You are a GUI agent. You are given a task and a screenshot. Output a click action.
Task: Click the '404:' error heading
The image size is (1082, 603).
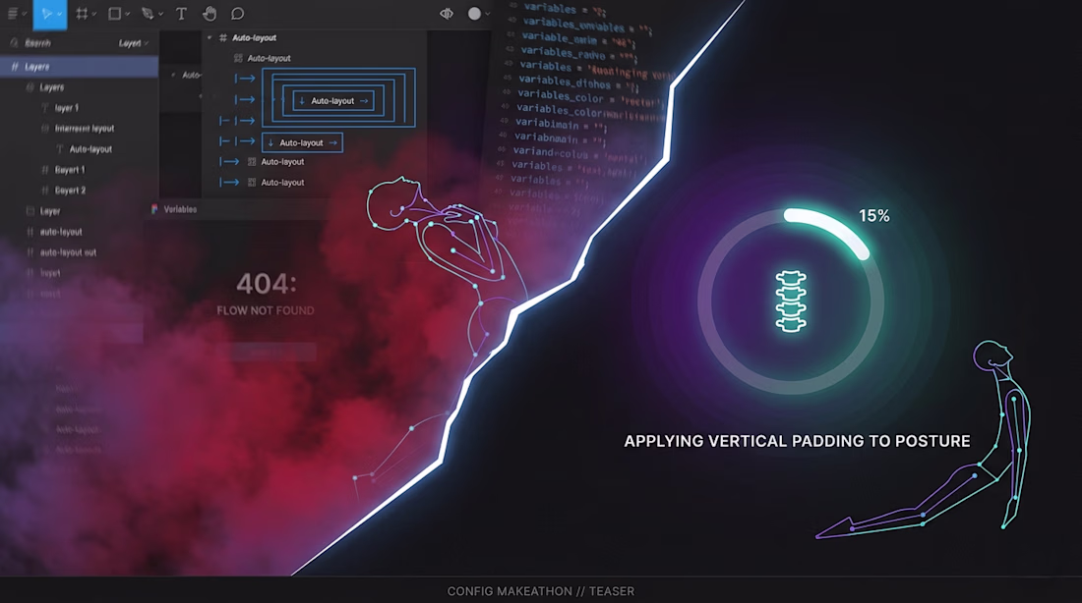click(267, 283)
